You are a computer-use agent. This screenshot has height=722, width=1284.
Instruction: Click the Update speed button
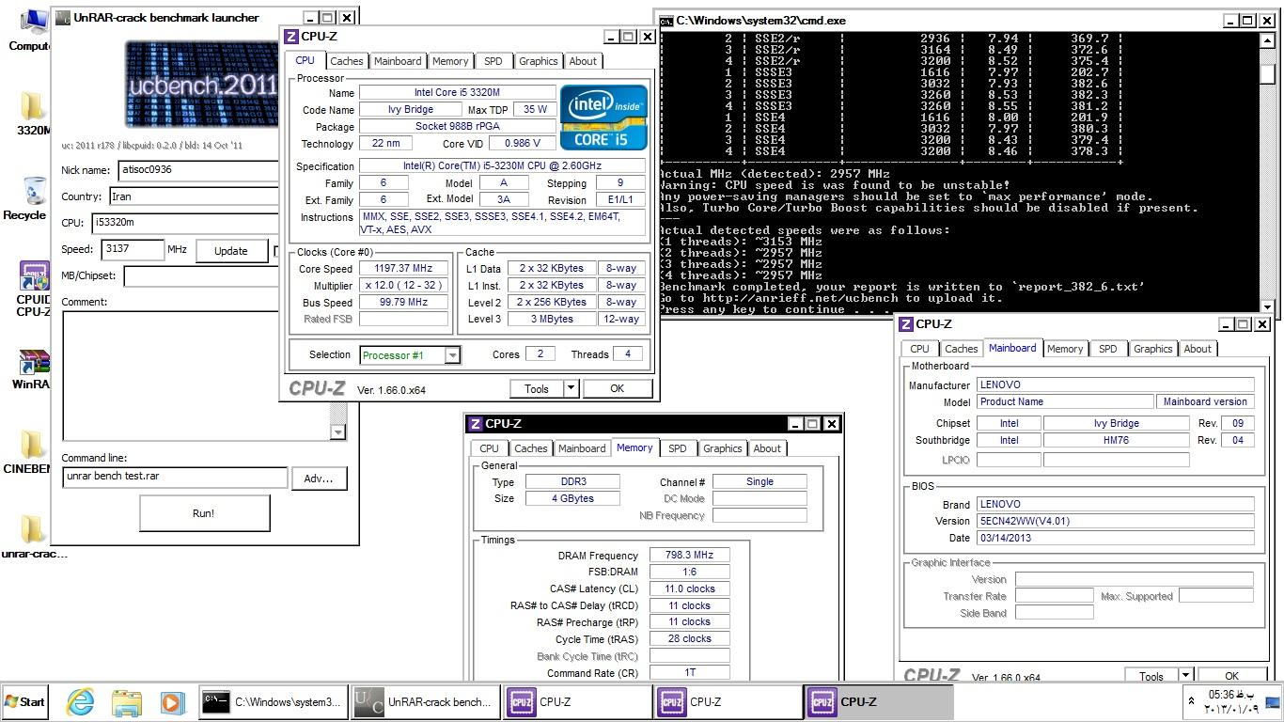[231, 251]
